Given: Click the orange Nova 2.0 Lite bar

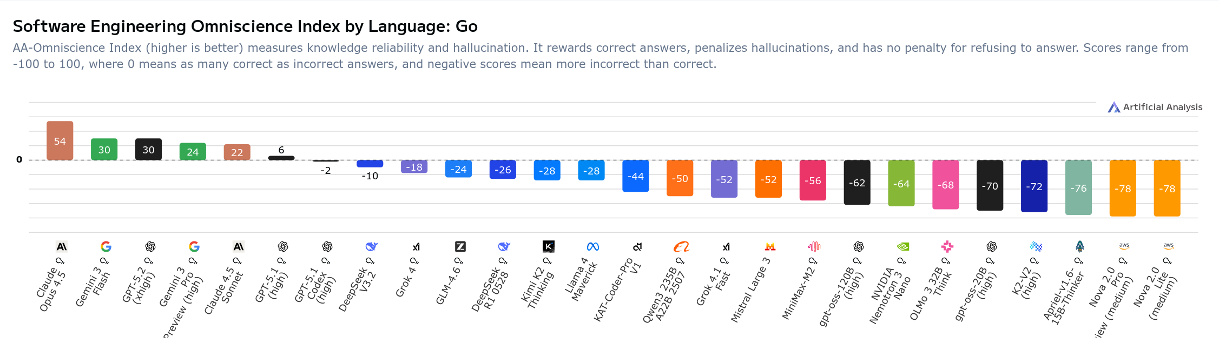Looking at the screenshot, I should (x=1167, y=189).
